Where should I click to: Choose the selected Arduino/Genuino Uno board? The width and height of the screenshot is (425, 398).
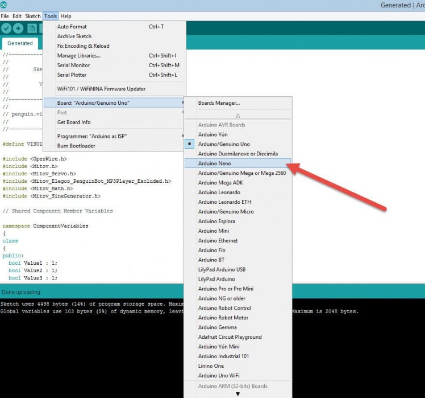coord(223,144)
